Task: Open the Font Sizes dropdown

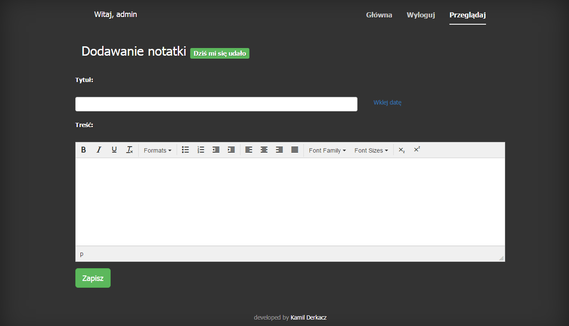Action: tap(371, 150)
